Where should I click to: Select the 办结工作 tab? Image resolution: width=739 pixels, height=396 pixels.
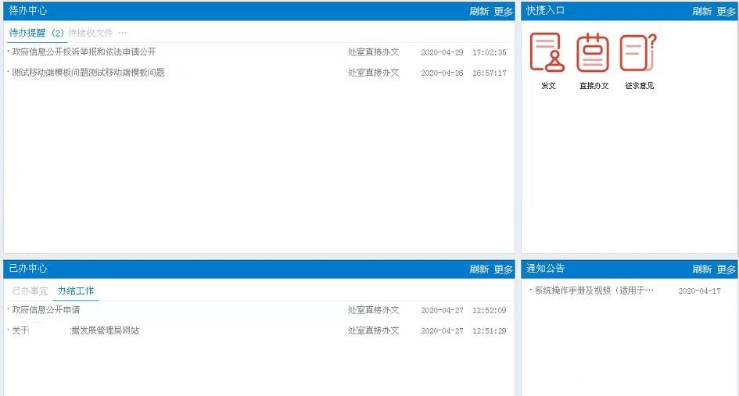click(x=76, y=291)
